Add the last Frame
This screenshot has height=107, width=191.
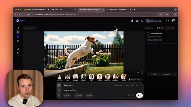tap(78, 95)
